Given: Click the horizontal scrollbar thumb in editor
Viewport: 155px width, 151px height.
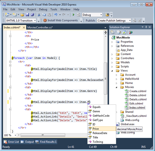Looking at the screenshot, I should coord(43,135).
